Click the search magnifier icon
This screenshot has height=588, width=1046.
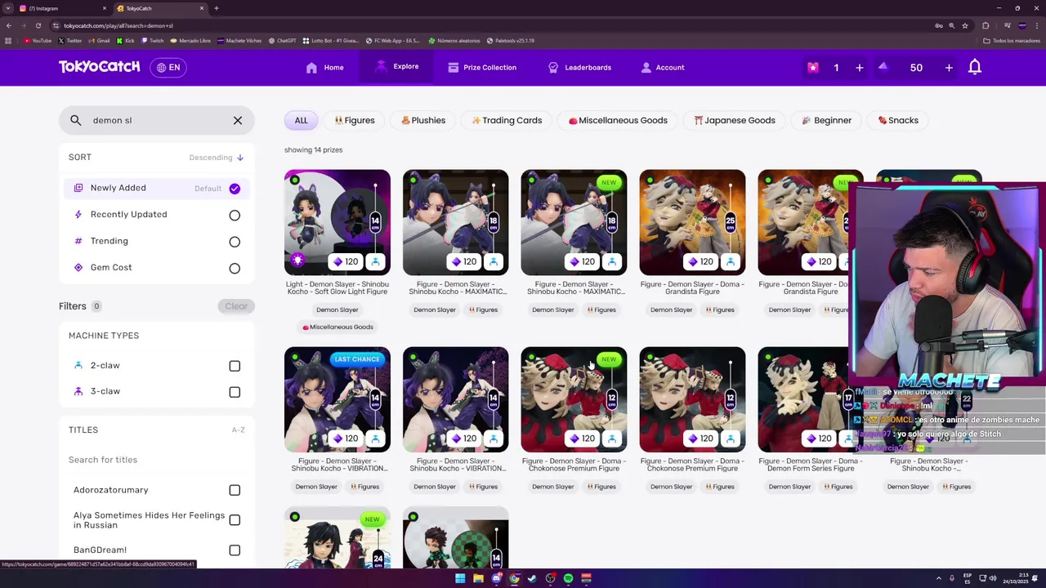click(x=76, y=120)
